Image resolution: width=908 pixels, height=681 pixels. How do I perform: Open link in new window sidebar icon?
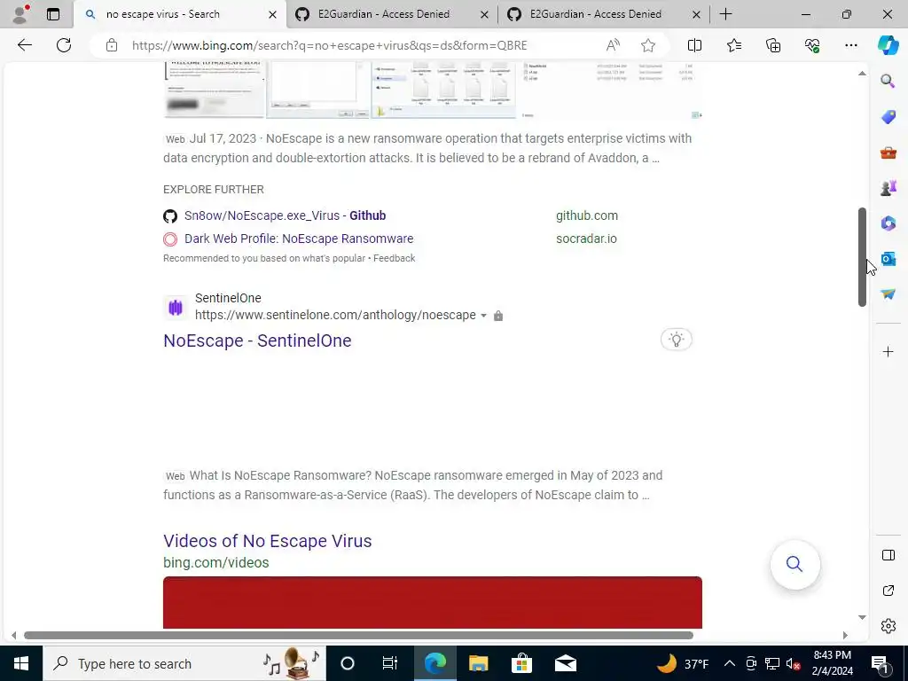pyautogui.click(x=888, y=591)
